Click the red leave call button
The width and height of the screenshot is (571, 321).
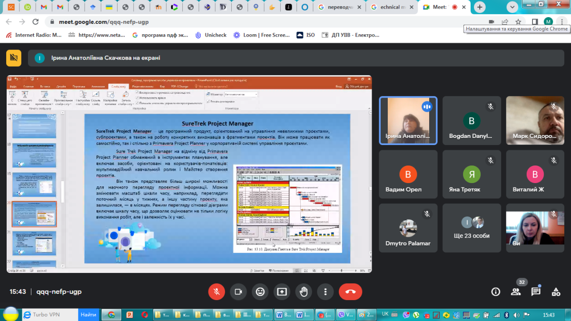pos(350,292)
